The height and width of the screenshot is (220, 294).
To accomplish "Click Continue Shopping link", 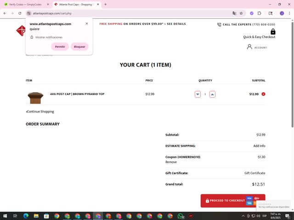I will coord(40,111).
